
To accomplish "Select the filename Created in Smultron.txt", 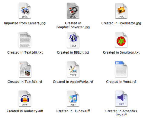I will [121, 52].
